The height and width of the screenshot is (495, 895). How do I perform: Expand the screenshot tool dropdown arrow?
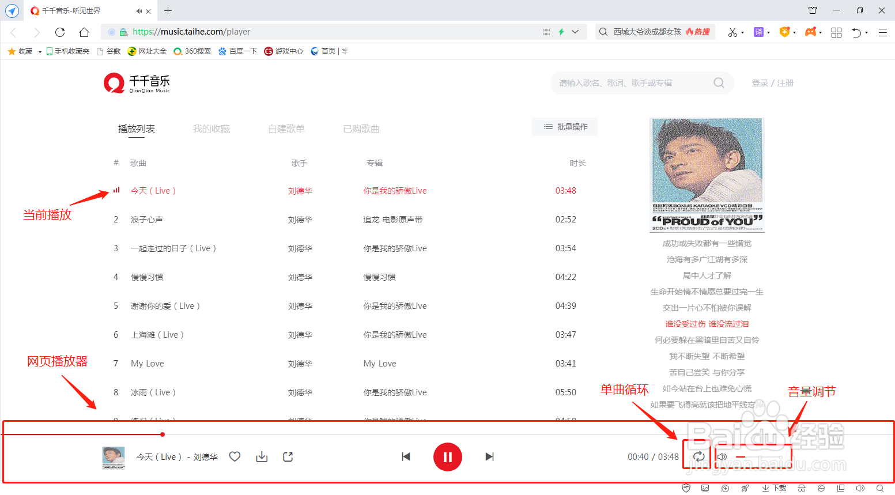[x=743, y=33]
